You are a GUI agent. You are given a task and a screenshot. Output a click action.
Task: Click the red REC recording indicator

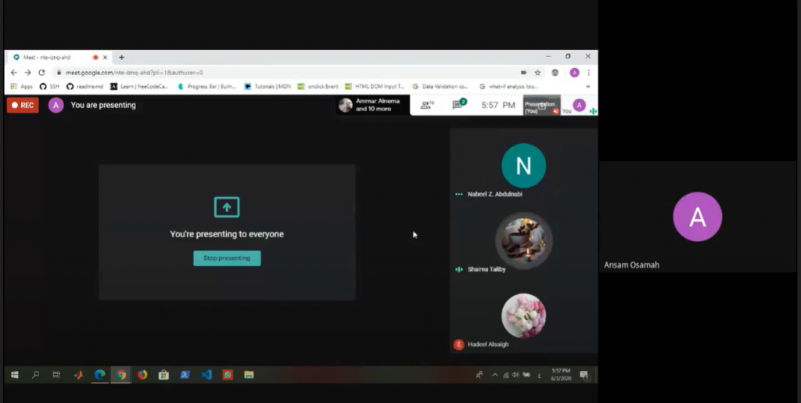[23, 105]
